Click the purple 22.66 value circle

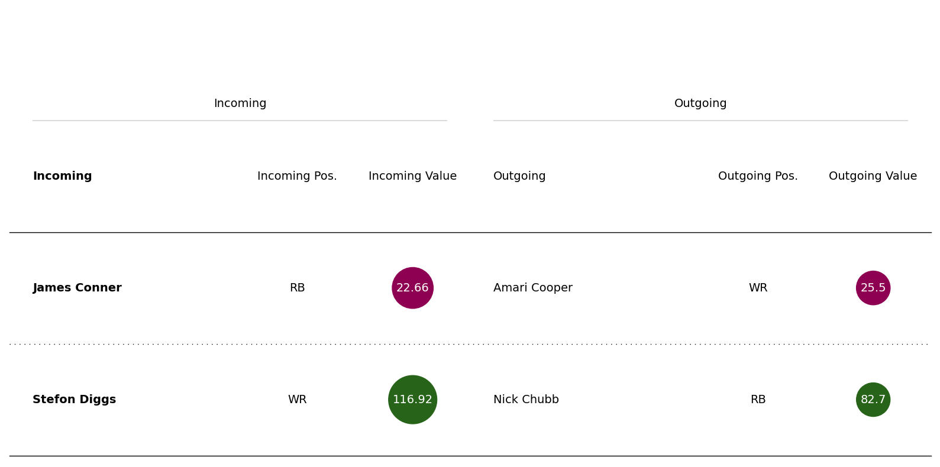click(x=412, y=288)
